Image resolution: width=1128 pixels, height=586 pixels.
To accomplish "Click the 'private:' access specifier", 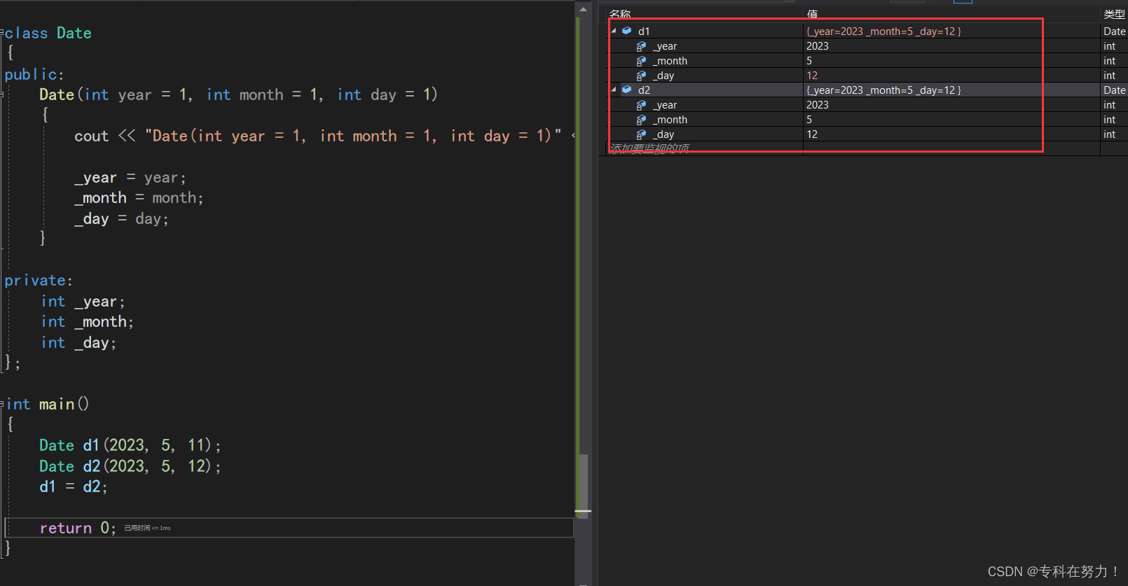I will (39, 280).
